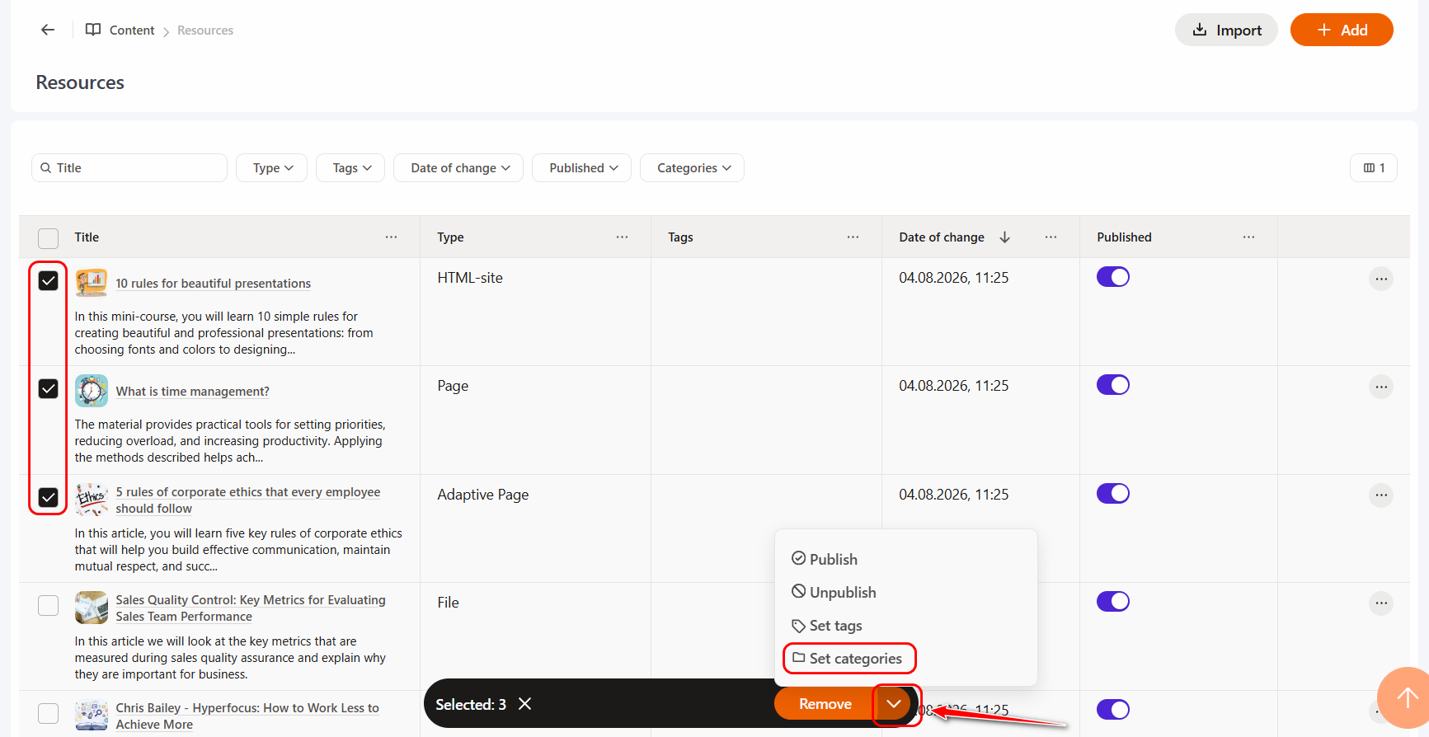Toggle Published switch for time management
The width and height of the screenshot is (1429, 737).
click(1113, 385)
